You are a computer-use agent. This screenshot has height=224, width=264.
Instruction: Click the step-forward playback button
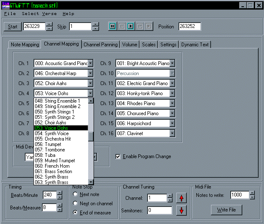[140, 26]
